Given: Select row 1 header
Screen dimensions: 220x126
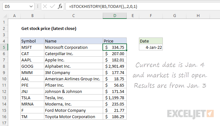Looking at the screenshot, I should pyautogui.click(x=4, y=22).
